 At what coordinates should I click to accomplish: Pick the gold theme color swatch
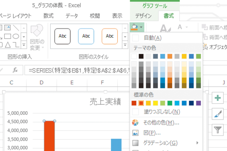coord(184,56)
